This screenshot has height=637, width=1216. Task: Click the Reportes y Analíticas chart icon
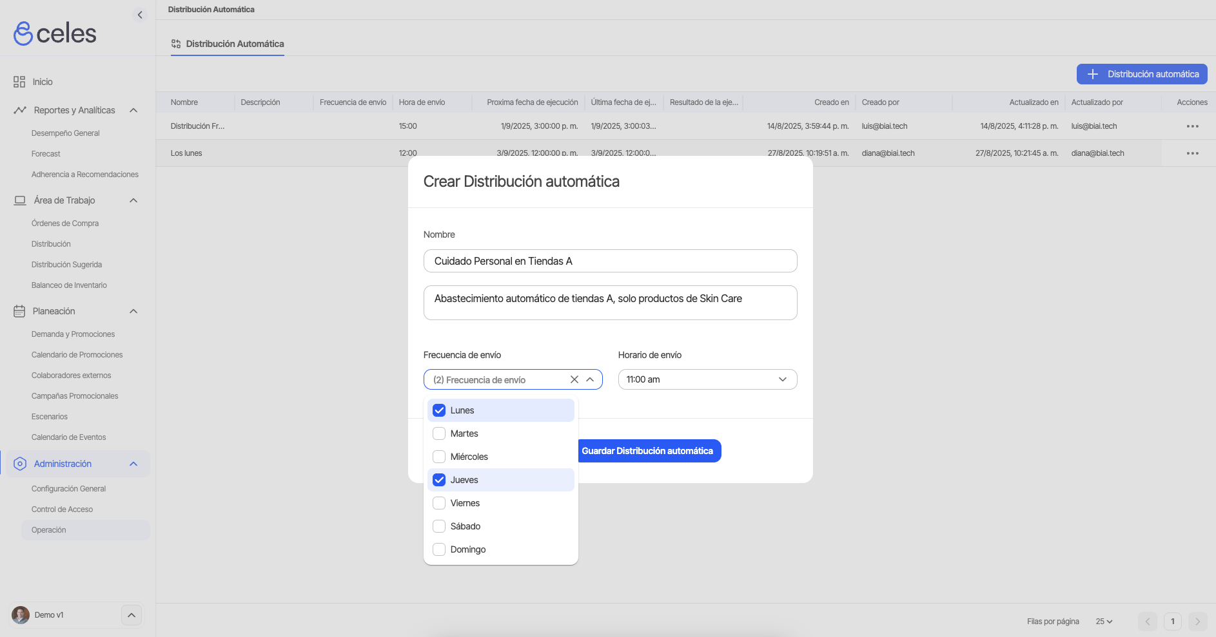20,110
